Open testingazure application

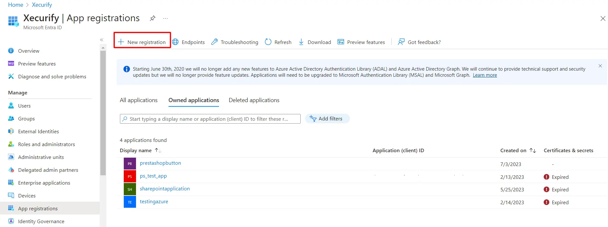click(154, 202)
